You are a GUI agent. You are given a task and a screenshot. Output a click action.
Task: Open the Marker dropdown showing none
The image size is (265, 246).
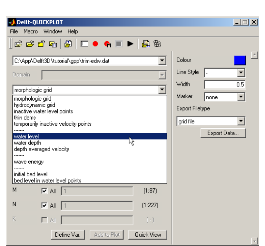pos(241,97)
